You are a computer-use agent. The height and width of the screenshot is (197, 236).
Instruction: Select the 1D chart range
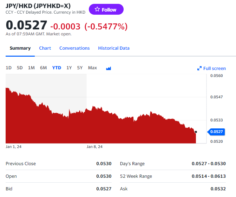tap(9, 68)
